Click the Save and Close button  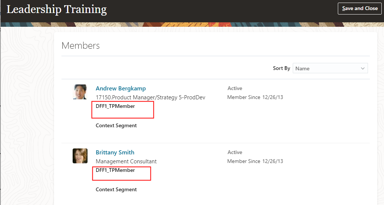(359, 9)
